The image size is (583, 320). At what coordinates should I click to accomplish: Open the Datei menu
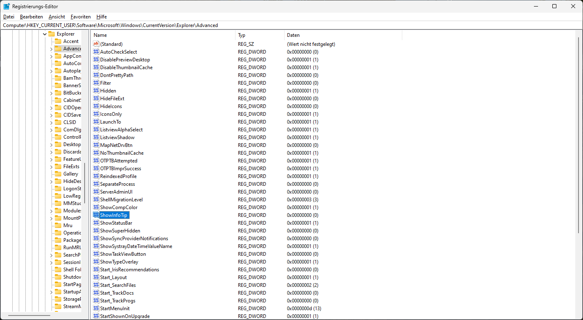[9, 17]
